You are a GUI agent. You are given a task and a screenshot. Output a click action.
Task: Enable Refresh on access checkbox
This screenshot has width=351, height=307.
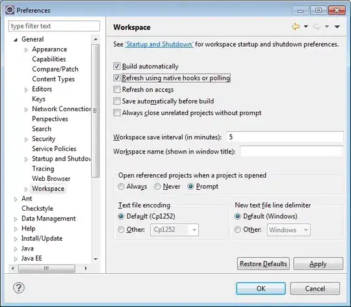pyautogui.click(x=116, y=89)
